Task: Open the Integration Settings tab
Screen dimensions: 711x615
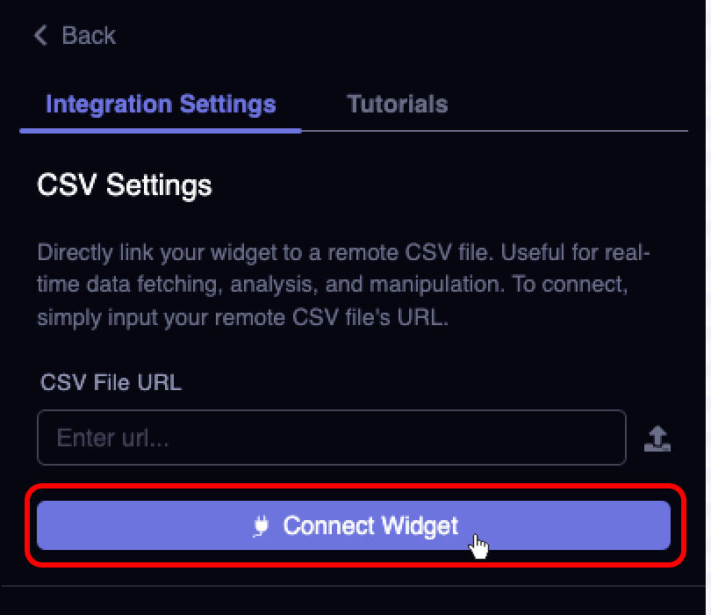Action: tap(161, 104)
